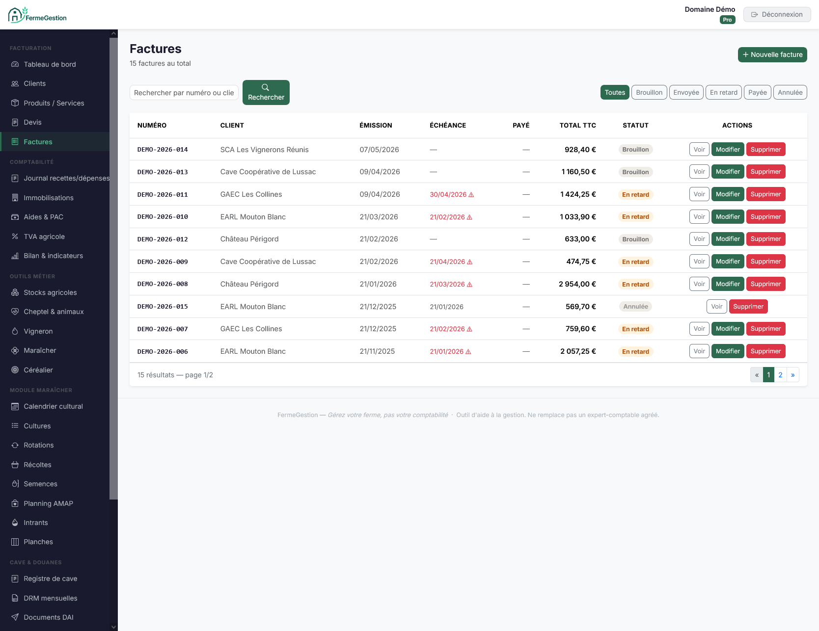Filter list to Annulée invoices
Image resolution: width=819 pixels, height=631 pixels.
click(790, 92)
